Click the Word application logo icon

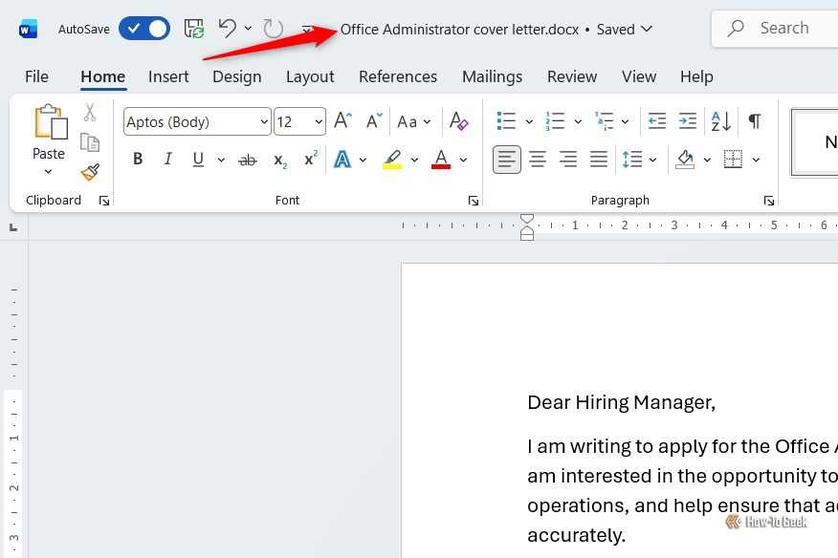28,30
